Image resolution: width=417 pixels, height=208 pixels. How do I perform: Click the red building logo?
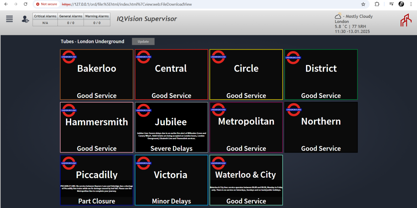pyautogui.click(x=406, y=20)
